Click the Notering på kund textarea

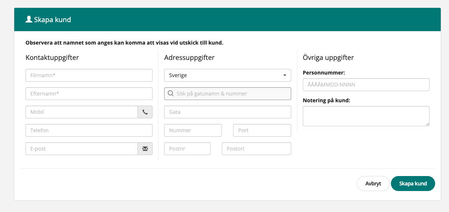click(366, 116)
